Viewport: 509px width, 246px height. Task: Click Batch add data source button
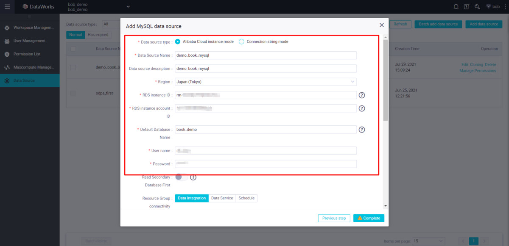(x=438, y=24)
